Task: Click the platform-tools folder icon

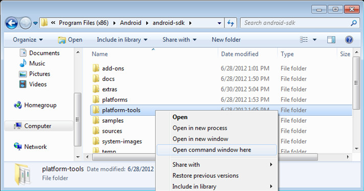Action: pos(96,110)
